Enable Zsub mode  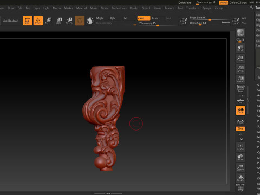155,18
